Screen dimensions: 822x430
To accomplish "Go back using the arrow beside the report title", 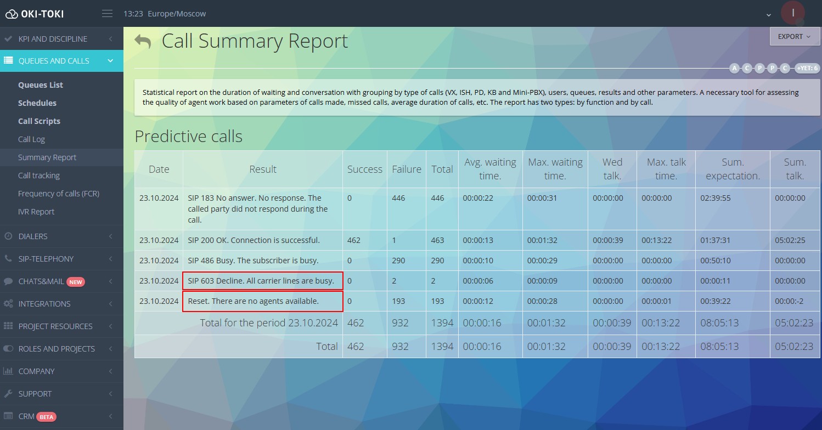I will point(143,42).
